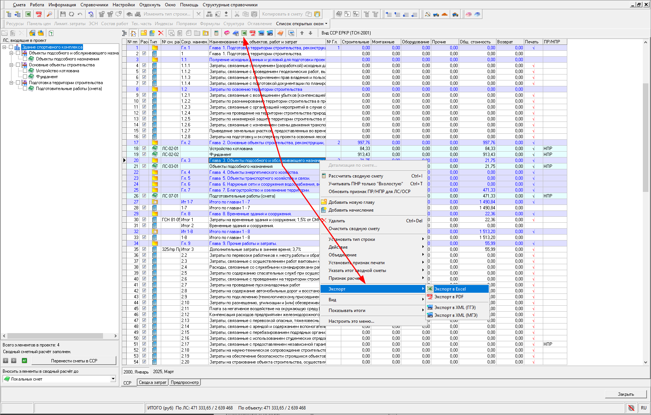Check the box for Фундамент tree item
Viewport: 651px width, 415px height.
point(25,77)
